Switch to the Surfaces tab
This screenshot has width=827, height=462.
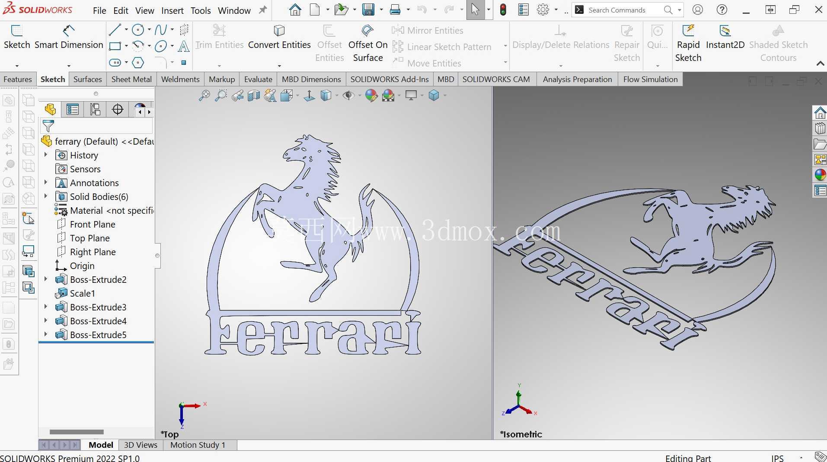pos(87,79)
